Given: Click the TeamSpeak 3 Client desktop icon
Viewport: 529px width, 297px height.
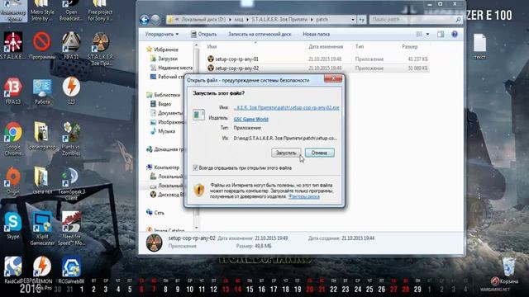Looking at the screenshot, I should 71,184.
